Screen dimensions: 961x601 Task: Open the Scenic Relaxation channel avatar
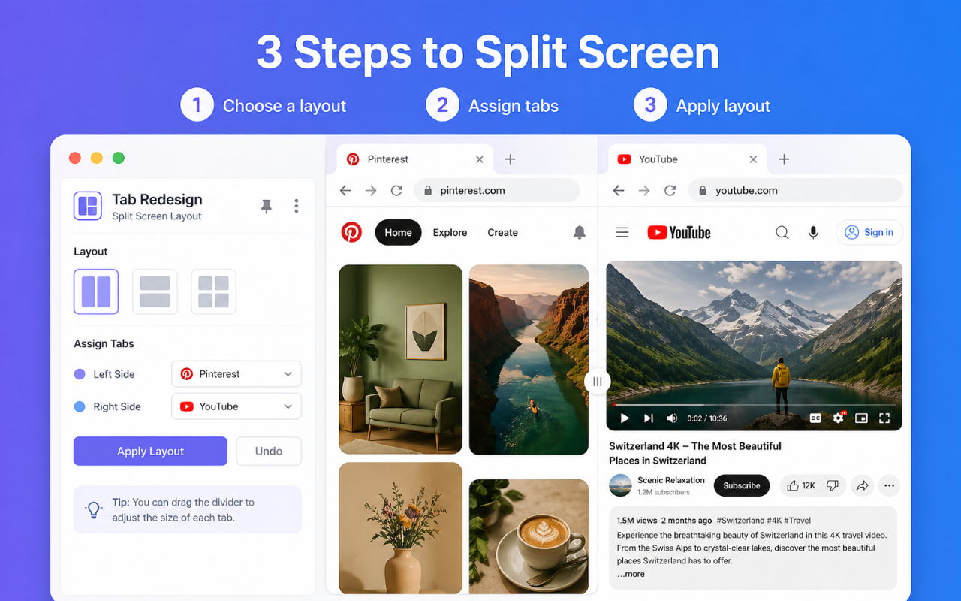click(620, 485)
